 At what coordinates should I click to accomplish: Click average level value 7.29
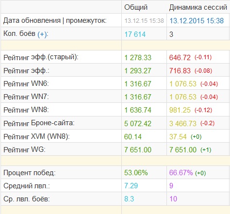tap(131, 186)
